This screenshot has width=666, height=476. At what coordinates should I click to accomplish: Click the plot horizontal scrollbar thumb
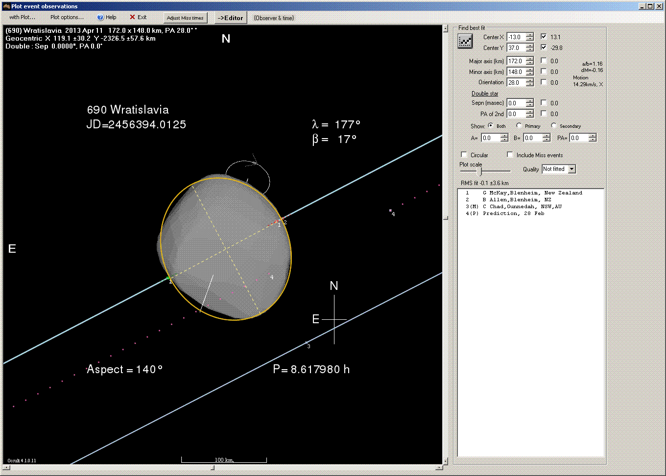pos(213,468)
